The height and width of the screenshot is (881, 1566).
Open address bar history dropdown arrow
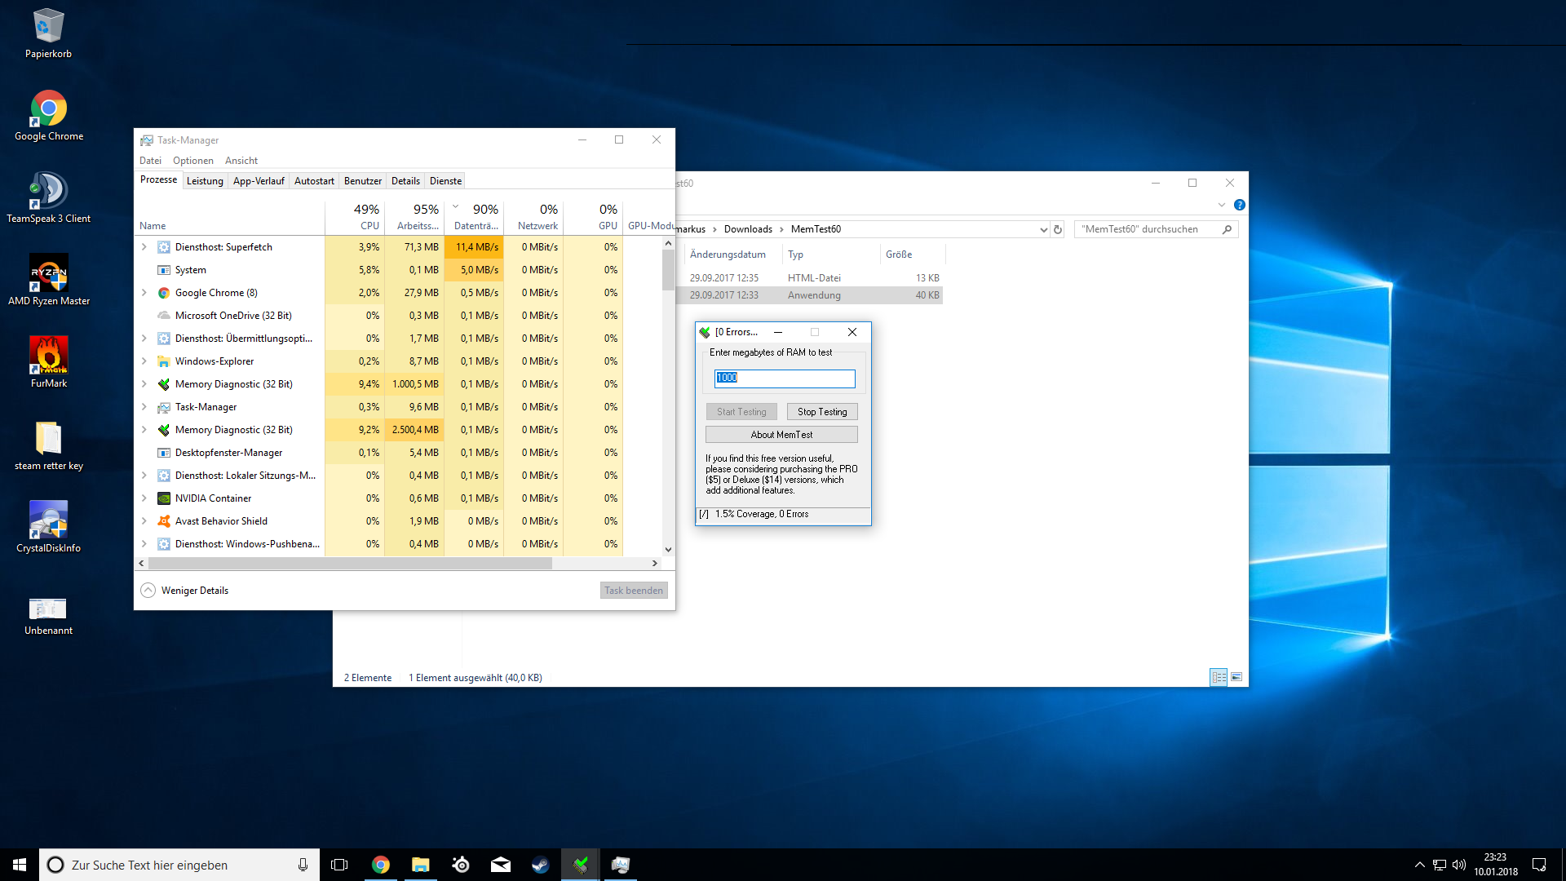coord(1043,229)
